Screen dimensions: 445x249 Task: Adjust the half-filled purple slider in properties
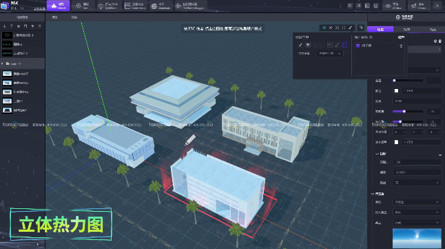coord(408,111)
